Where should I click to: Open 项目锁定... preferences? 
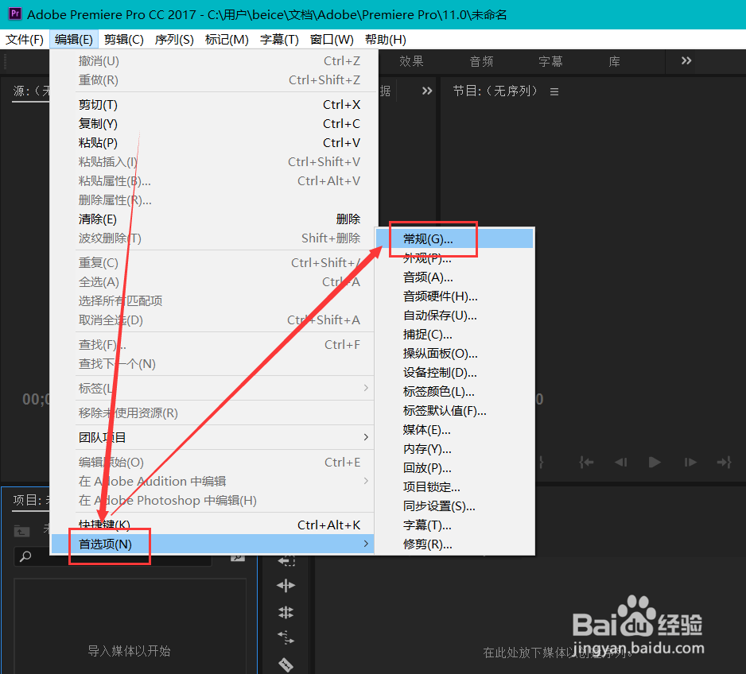pos(455,486)
